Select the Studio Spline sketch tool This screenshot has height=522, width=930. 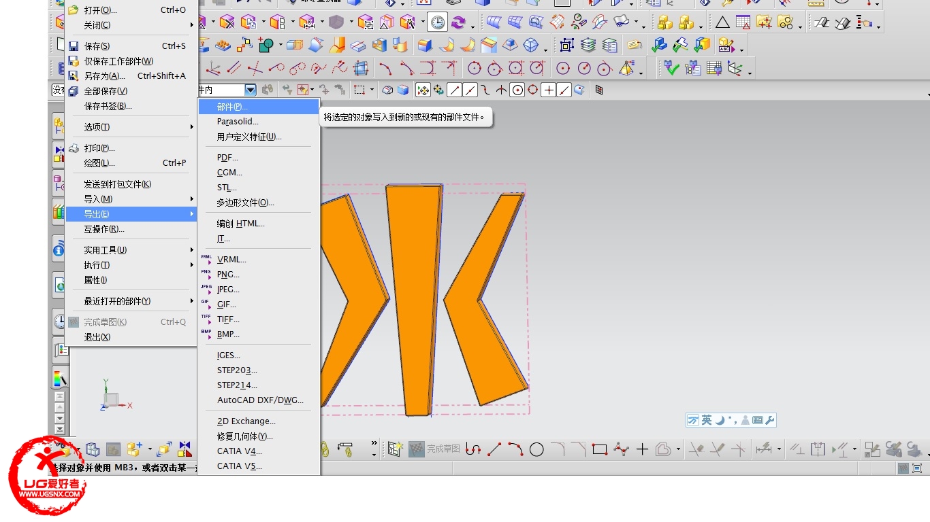621,449
